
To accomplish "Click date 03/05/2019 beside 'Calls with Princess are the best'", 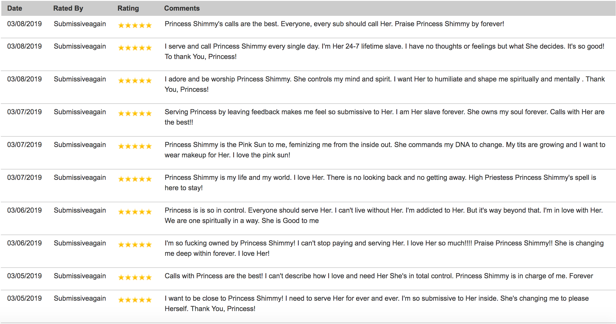I will pos(24,276).
